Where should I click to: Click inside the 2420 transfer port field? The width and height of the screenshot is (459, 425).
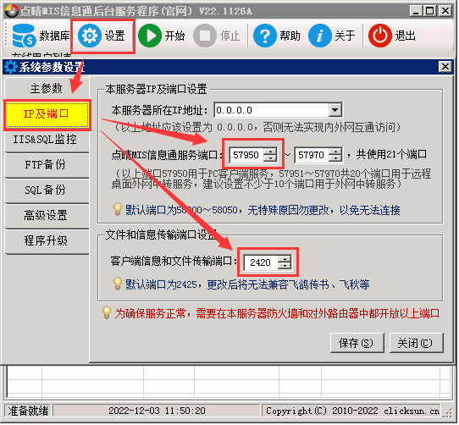(261, 262)
